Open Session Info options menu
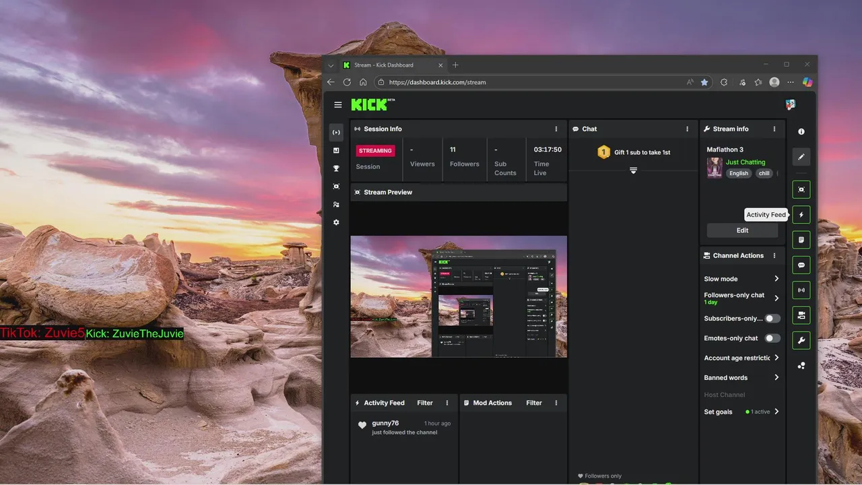862x485 pixels. coord(556,129)
